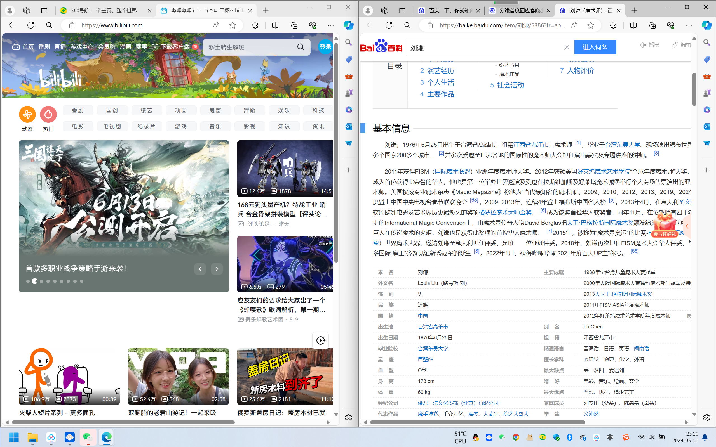Open 国际魔术联盟 link in summary
Viewport: 716px width, 447px height.
(452, 171)
